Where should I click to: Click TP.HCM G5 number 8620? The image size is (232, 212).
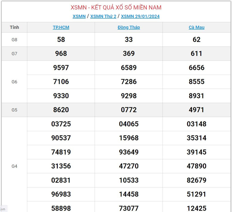click(61, 110)
